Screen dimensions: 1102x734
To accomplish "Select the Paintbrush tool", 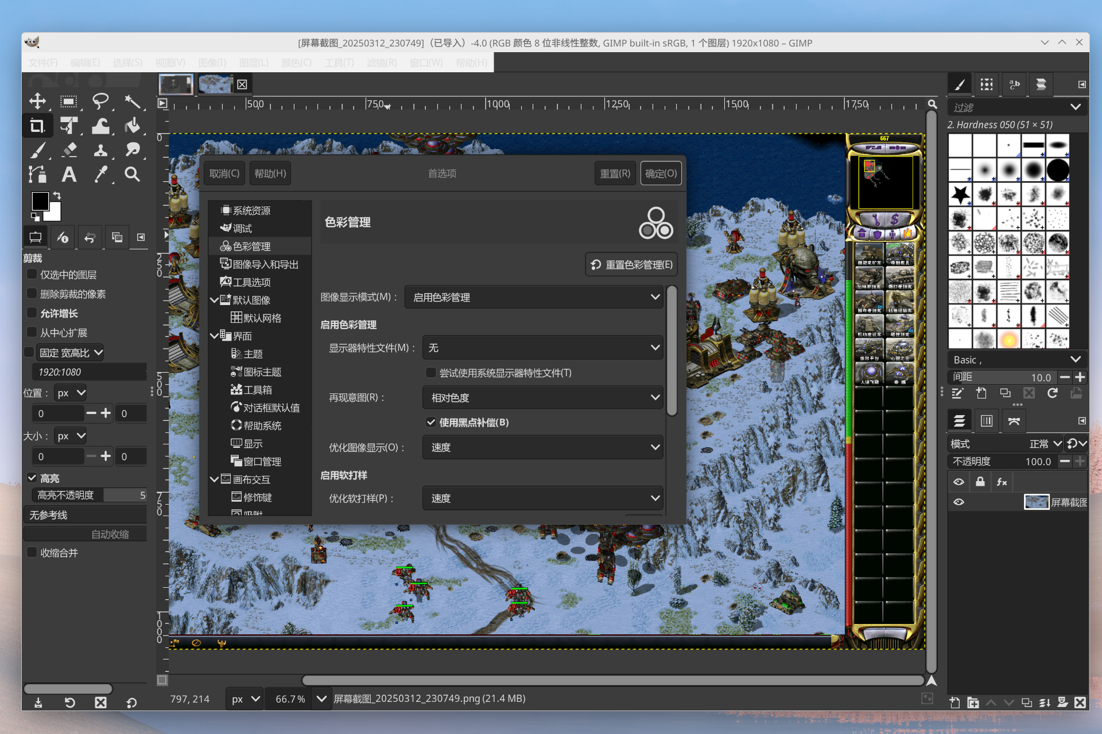I will [x=37, y=150].
